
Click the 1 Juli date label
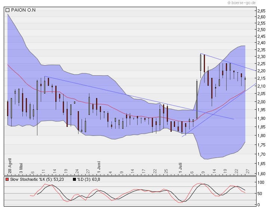point(180,168)
